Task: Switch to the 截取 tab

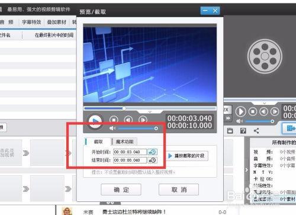Action: (98, 142)
